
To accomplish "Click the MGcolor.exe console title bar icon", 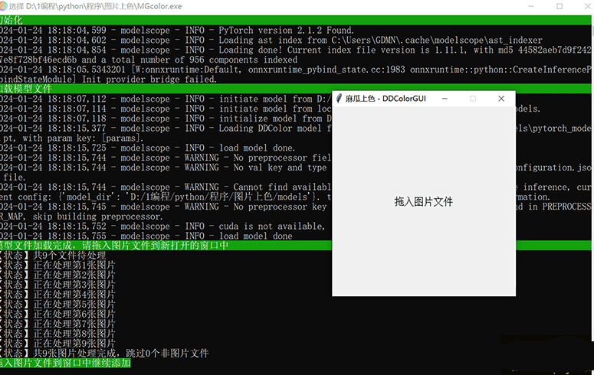I will tap(5, 6).
